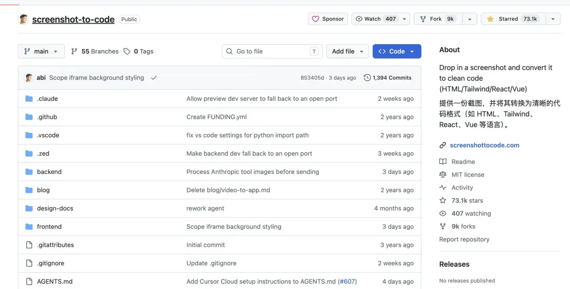Click the link chain icon beside screenshottocode.com
The image size is (570, 289).
pos(443,145)
